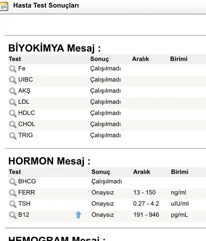Click the Sonuç header in BİYOKİMYA table

[x=99, y=59]
